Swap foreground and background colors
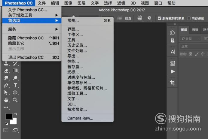 16,114
